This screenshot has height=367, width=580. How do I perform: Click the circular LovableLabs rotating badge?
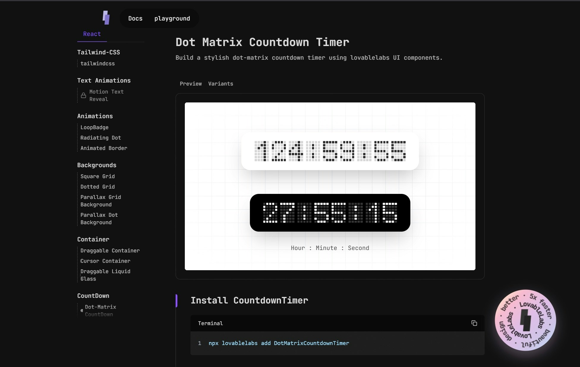pos(525,320)
